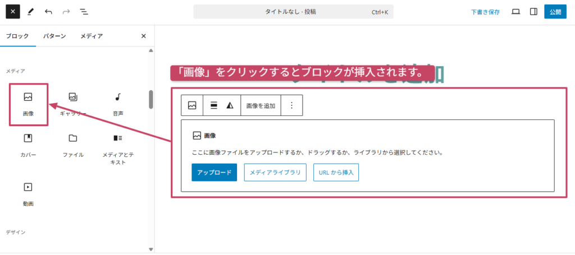575x255 pixels.
Task: Insert the 音声 audio block
Action: pyautogui.click(x=118, y=104)
